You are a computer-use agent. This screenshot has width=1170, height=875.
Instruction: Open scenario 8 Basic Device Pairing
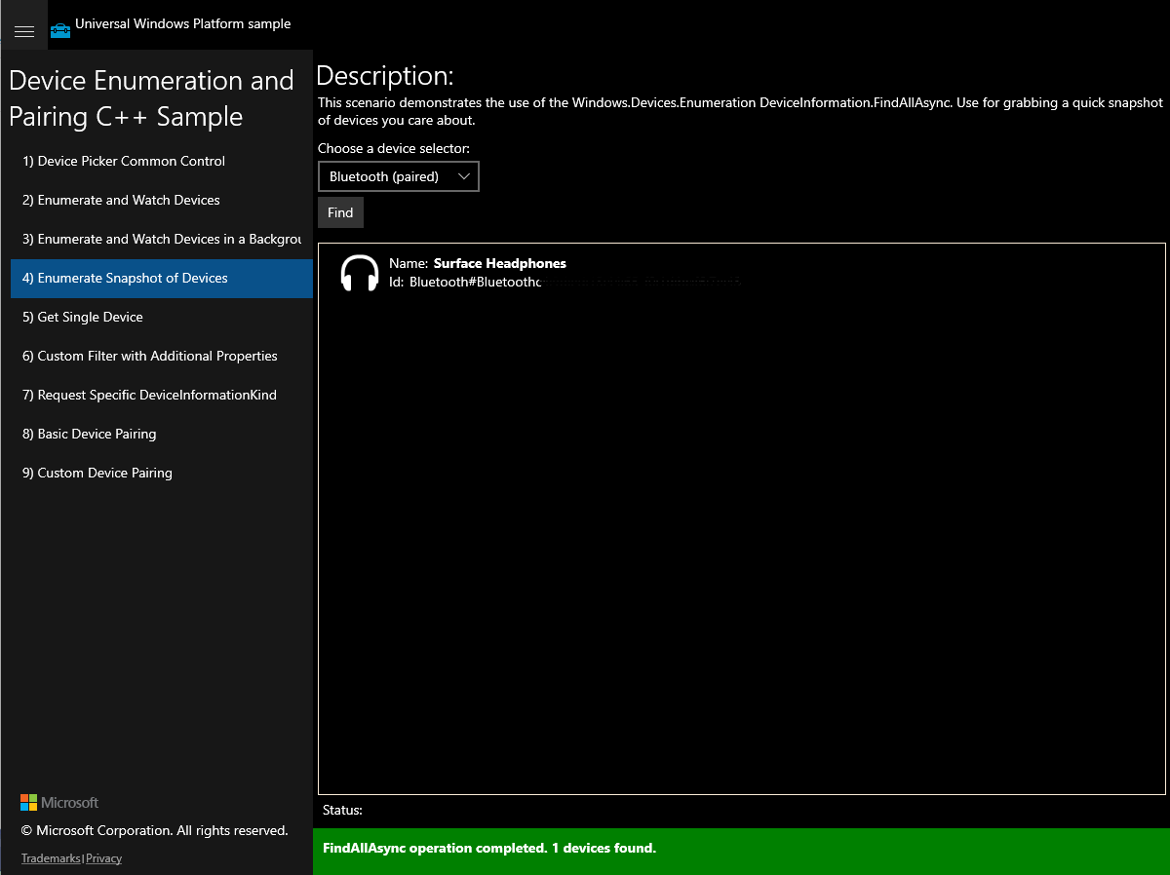[162, 435]
